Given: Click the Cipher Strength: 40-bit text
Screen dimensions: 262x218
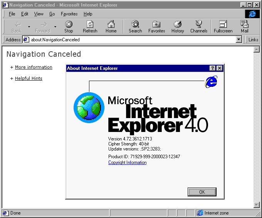Looking at the screenshot, I should tap(128, 144).
